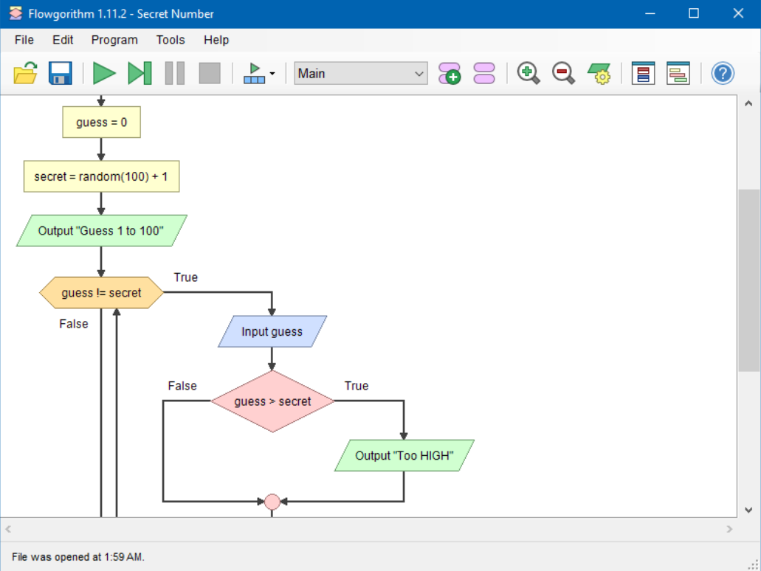Add a new function with the plus icon

click(449, 73)
